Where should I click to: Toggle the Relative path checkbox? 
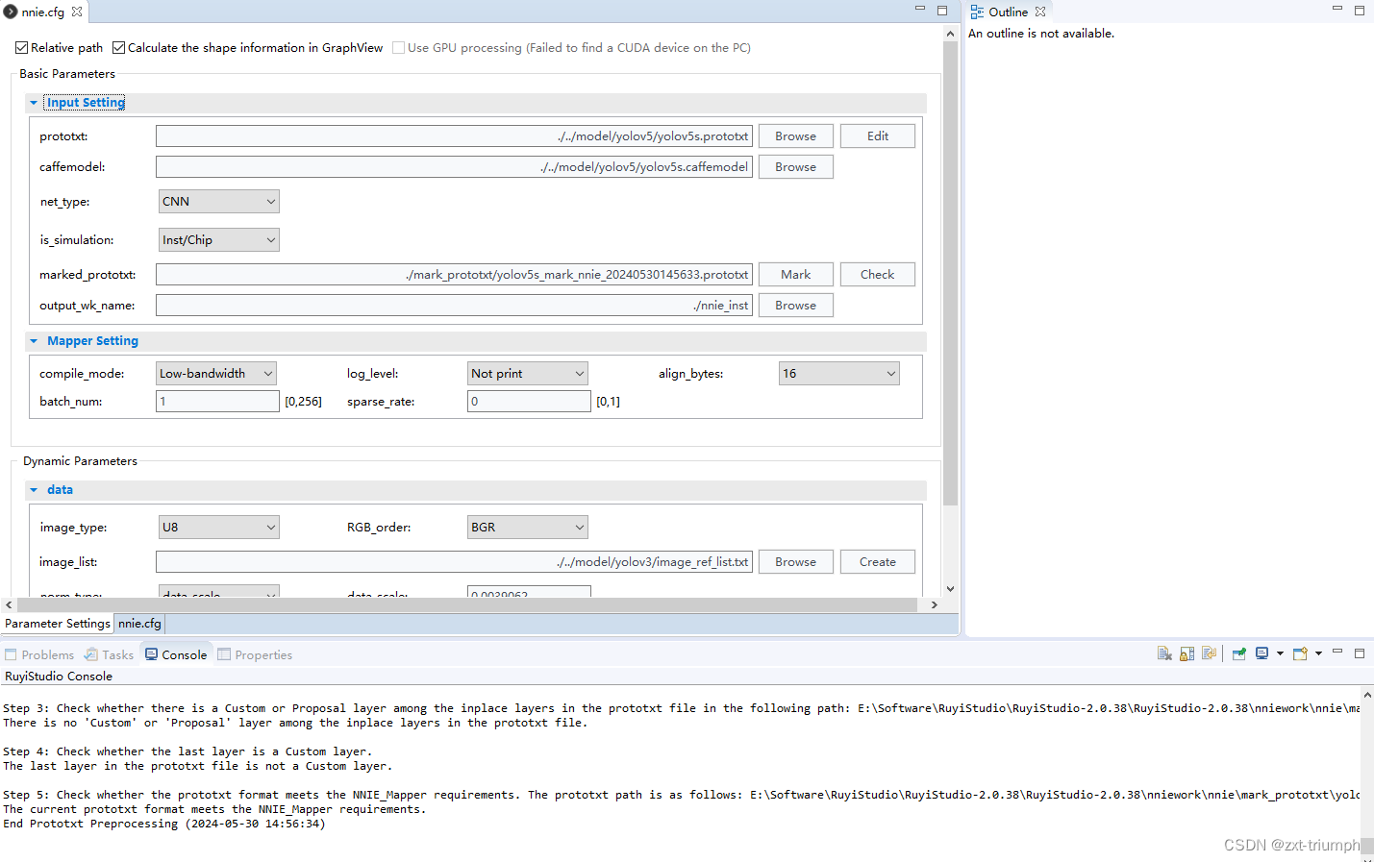pos(22,47)
